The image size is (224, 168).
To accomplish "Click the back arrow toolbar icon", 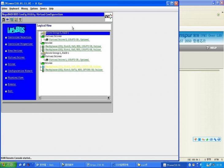I will 8,20.
